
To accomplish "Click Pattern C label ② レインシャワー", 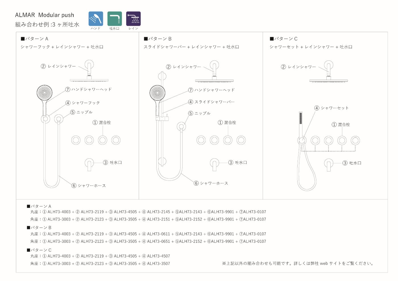I will (x=298, y=67).
